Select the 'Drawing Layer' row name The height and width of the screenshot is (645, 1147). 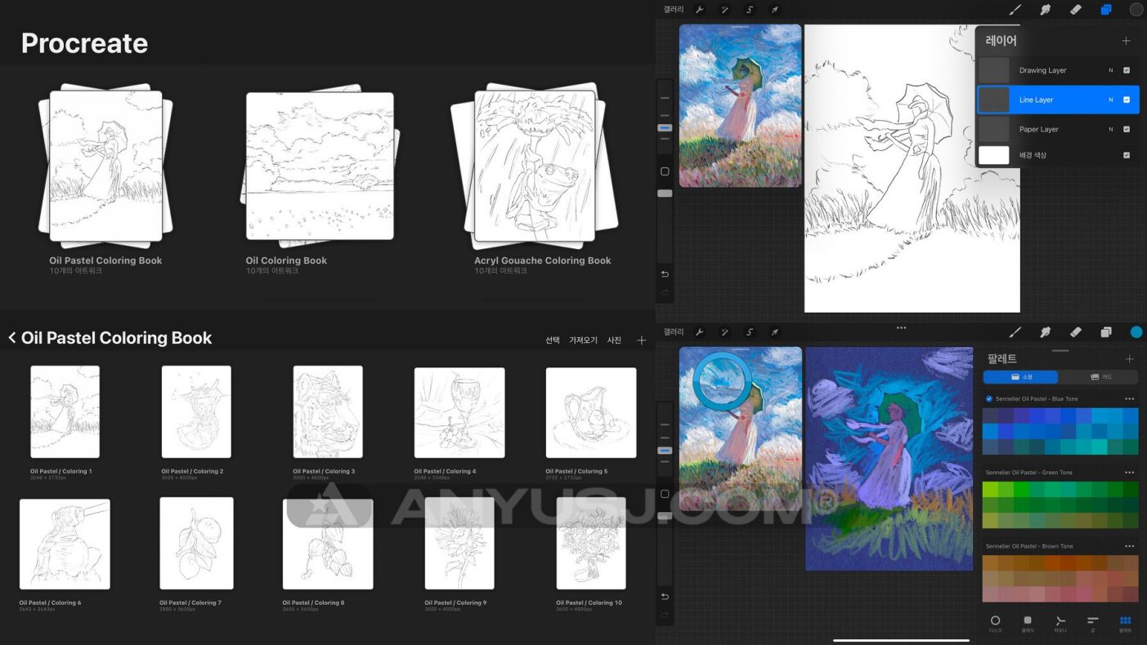pos(1042,70)
